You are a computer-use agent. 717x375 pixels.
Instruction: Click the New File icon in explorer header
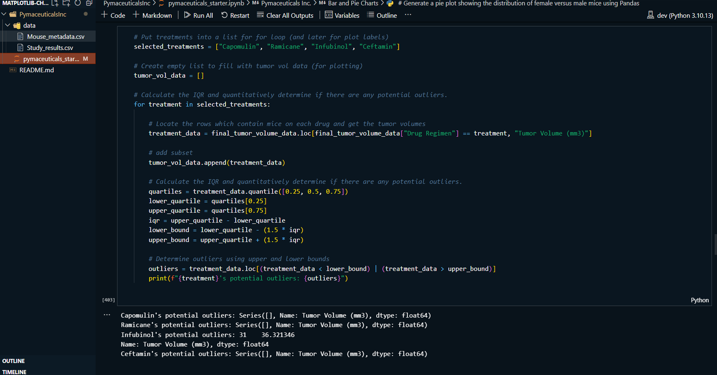[55, 3]
